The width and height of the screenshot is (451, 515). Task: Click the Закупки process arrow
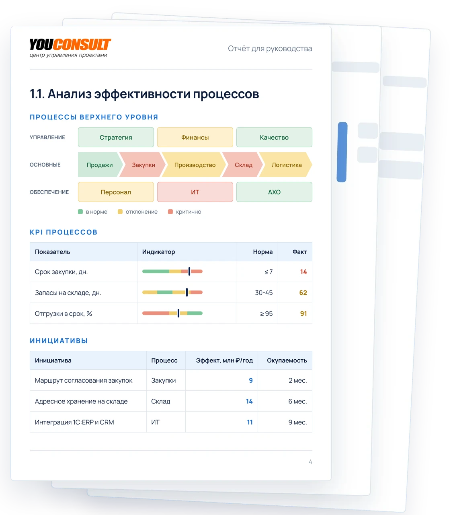143,165
